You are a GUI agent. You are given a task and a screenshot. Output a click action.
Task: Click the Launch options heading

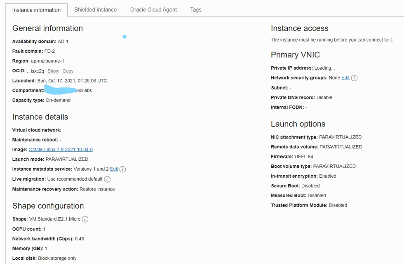point(298,124)
